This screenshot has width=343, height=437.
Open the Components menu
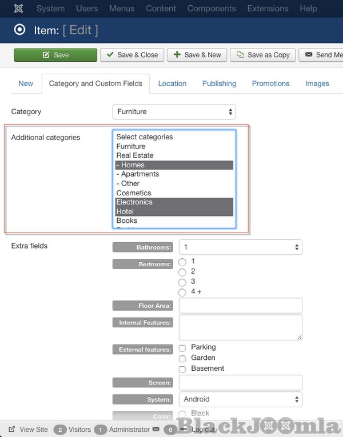pyautogui.click(x=212, y=9)
